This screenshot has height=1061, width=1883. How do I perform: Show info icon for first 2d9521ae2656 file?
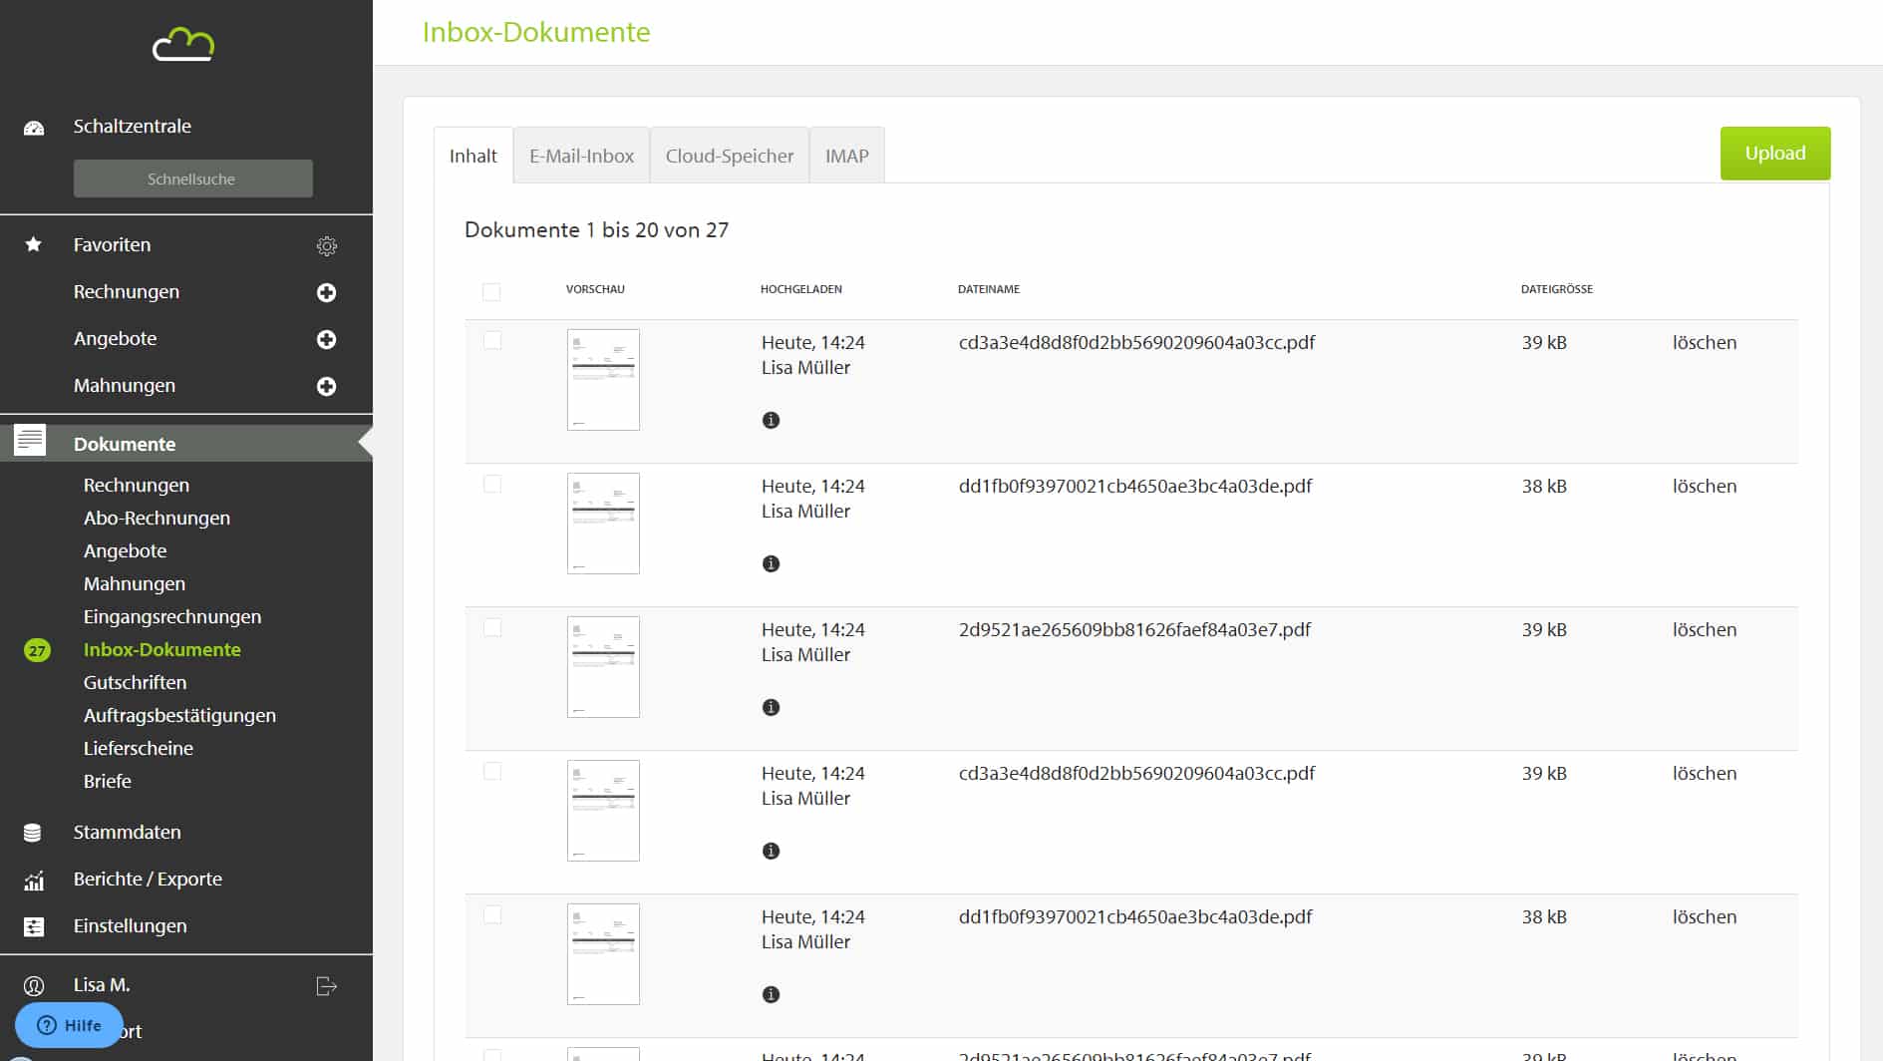pos(771,707)
